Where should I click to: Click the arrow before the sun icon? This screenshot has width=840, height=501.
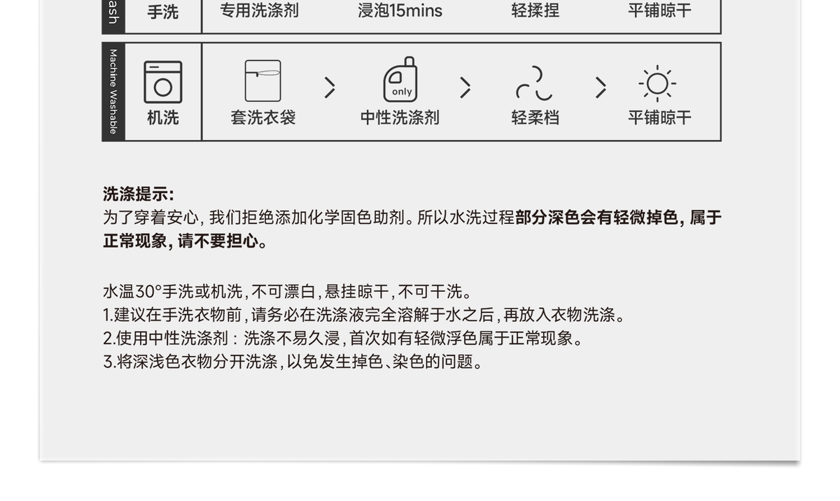pyautogui.click(x=601, y=87)
